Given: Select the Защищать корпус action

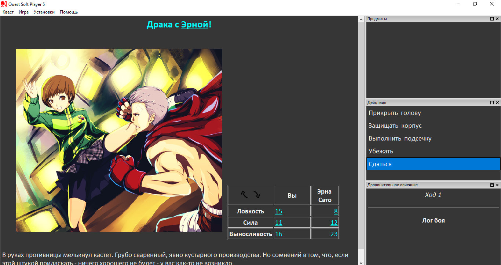Looking at the screenshot, I should tap(395, 126).
